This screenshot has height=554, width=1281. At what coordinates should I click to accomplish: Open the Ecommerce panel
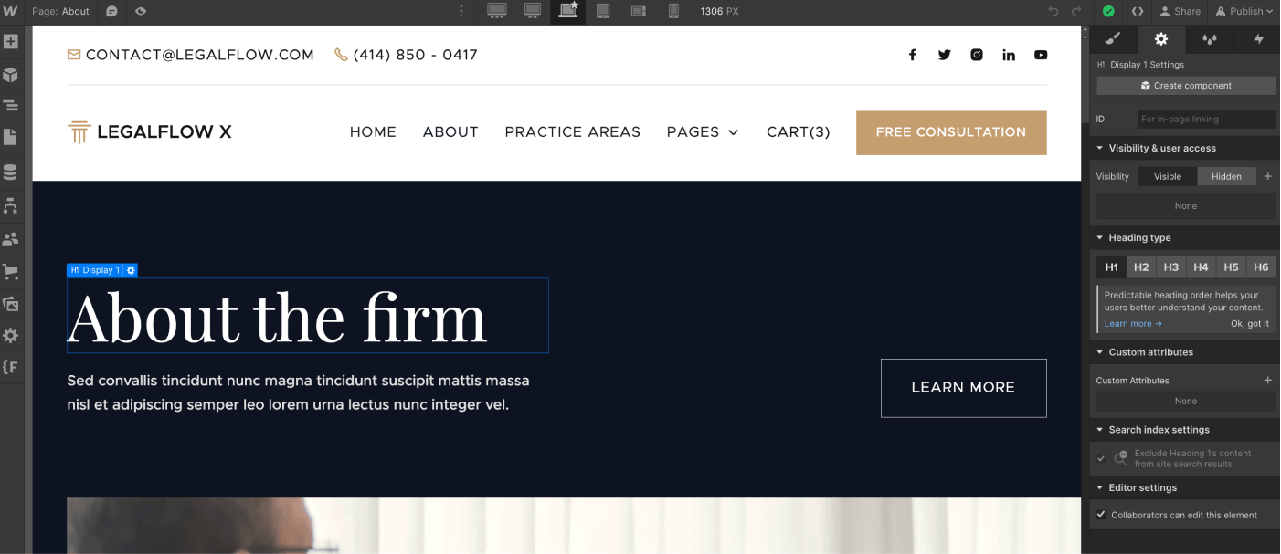click(x=13, y=271)
